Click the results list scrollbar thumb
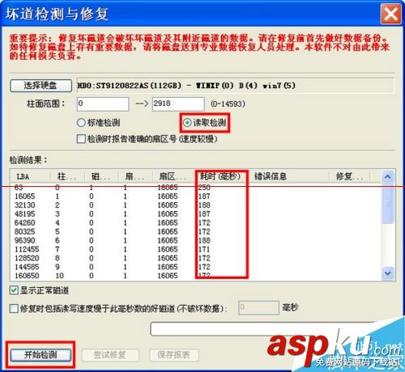 (x=388, y=204)
